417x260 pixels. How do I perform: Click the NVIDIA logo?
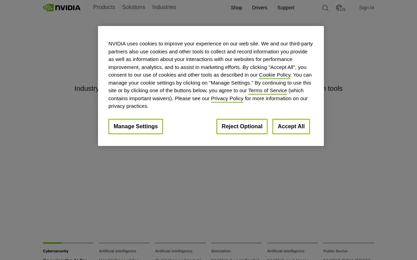[x=62, y=8]
